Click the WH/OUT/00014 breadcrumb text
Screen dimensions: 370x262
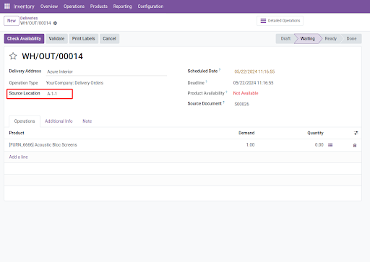35,23
